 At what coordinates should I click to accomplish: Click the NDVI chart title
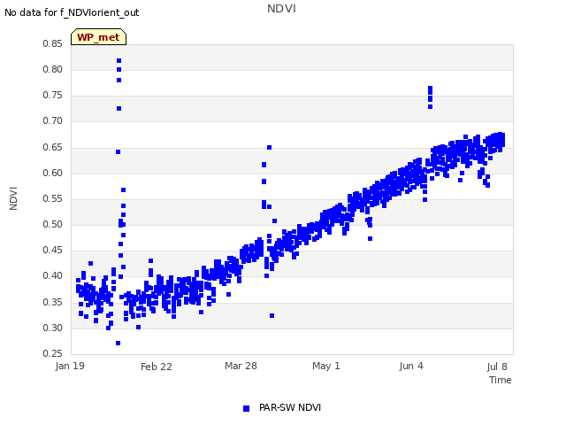[x=281, y=9]
